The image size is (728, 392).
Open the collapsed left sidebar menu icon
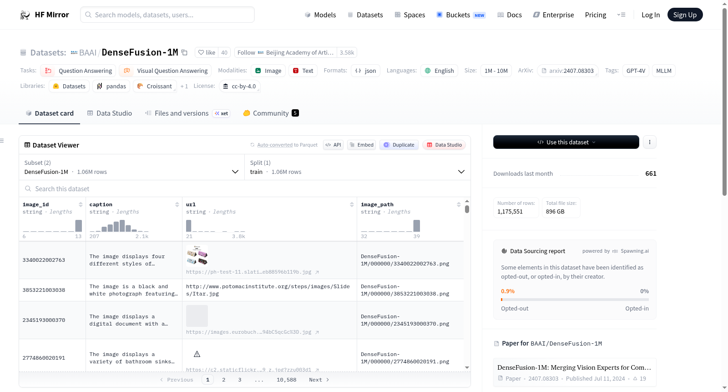[2, 141]
